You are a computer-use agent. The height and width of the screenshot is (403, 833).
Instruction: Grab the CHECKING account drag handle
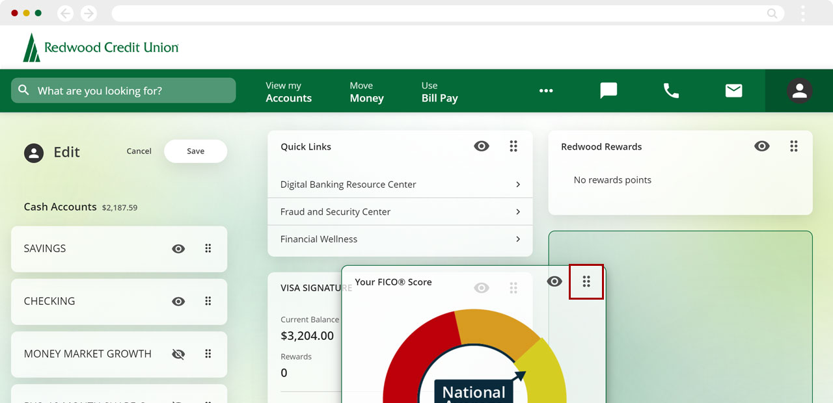(208, 301)
